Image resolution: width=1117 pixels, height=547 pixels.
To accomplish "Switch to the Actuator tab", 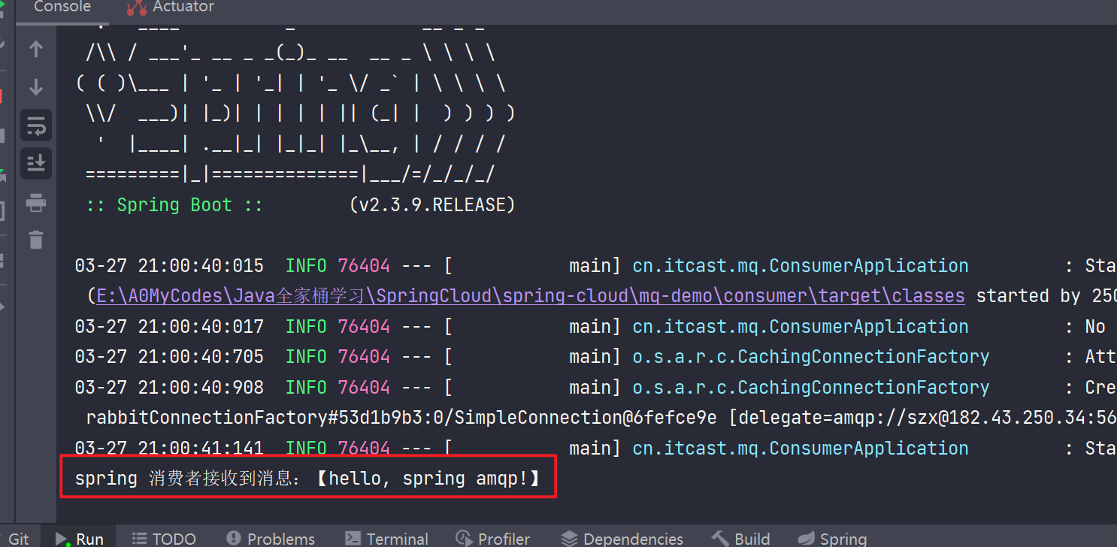I will coord(171,7).
